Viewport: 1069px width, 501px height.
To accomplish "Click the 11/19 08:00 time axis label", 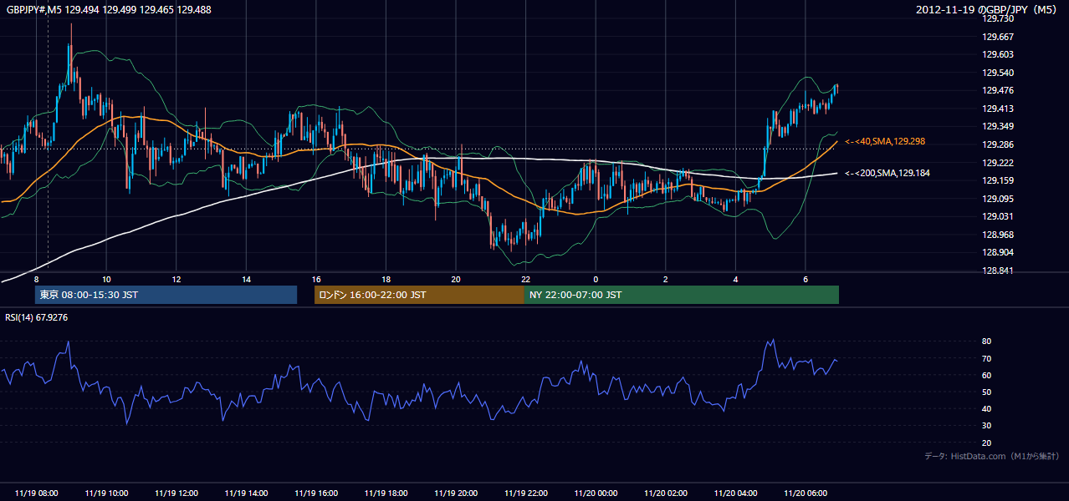I will tap(37, 493).
